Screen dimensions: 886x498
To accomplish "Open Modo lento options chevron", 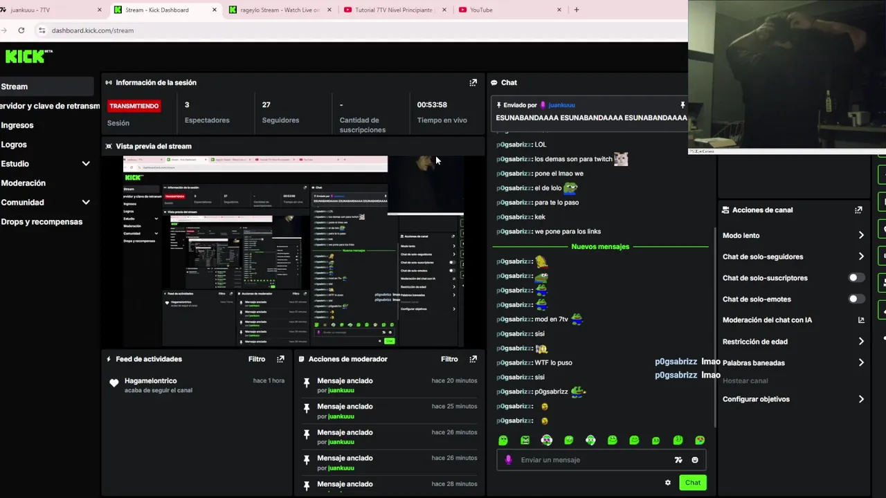I will click(861, 236).
